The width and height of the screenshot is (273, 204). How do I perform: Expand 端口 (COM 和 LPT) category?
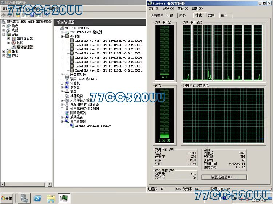62,79
